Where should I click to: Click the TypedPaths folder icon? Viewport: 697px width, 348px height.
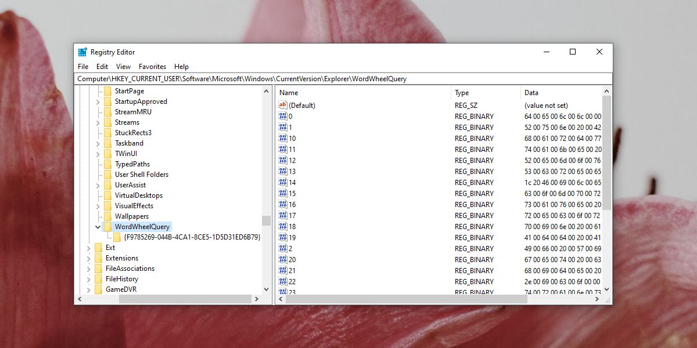107,164
